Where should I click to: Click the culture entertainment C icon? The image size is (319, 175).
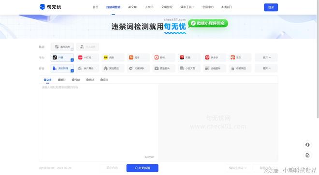[131, 68]
